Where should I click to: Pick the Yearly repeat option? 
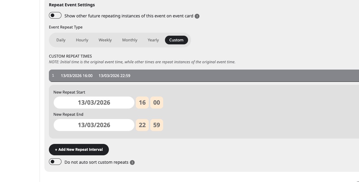153,40
